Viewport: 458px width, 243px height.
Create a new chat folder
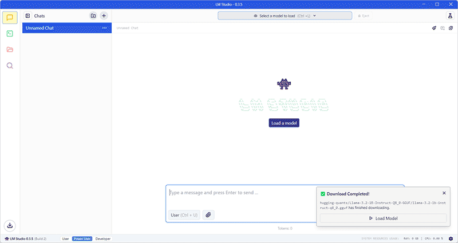[93, 16]
